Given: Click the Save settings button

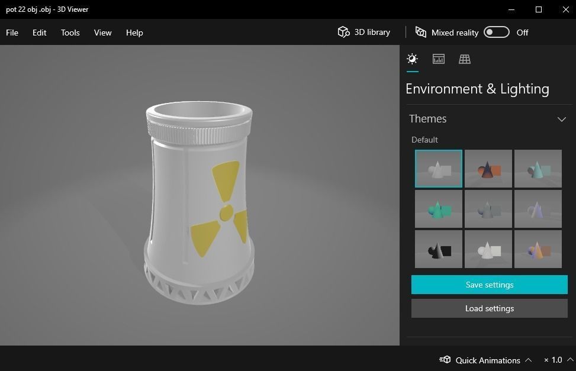Looking at the screenshot, I should [x=490, y=285].
